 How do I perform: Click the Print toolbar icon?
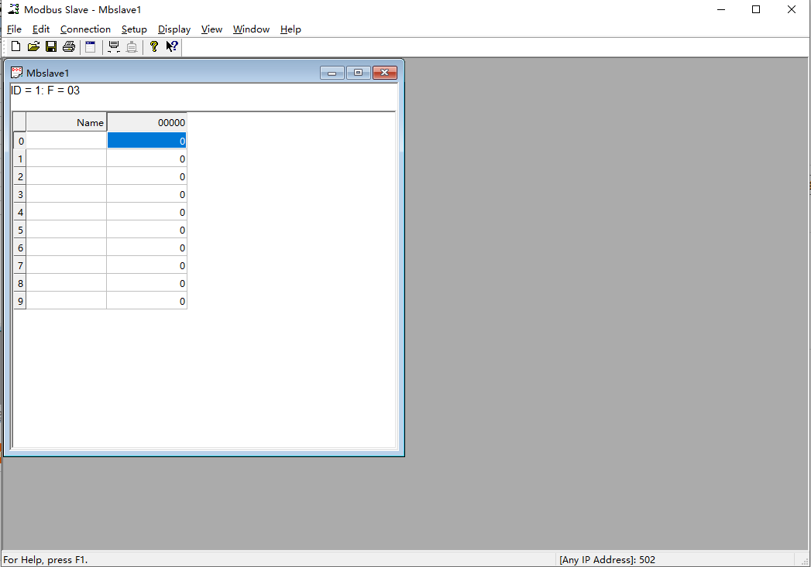point(69,46)
